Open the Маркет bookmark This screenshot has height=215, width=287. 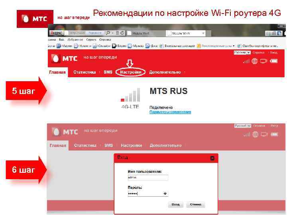point(65,46)
